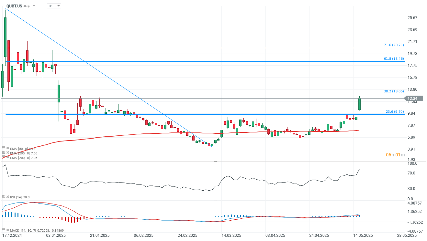Select the 61.8 (18.46) Fibonacci level label
The width and height of the screenshot is (427, 241).
(x=394, y=59)
